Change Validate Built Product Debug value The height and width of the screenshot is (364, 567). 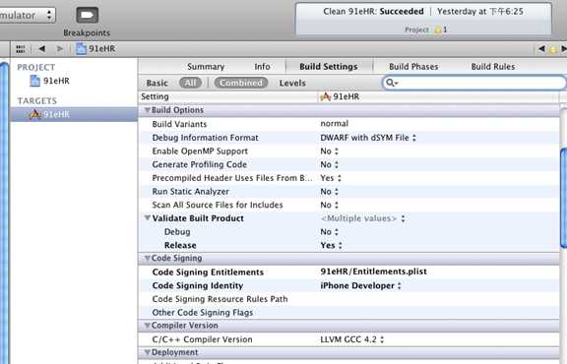[330, 232]
